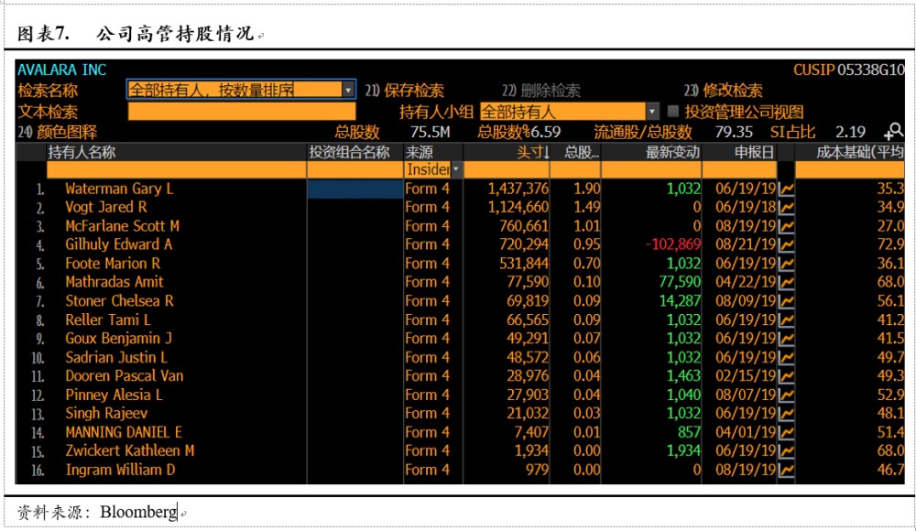Select holder Mathradas Amit

(x=114, y=282)
